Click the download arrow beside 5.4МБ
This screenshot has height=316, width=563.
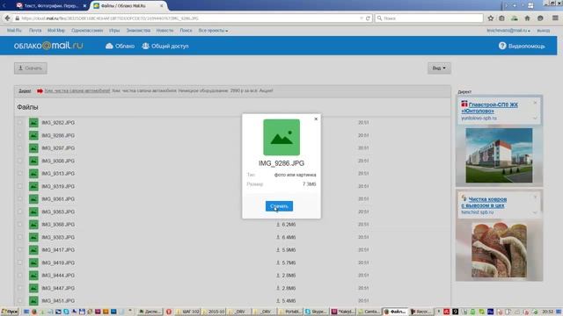coord(278,300)
